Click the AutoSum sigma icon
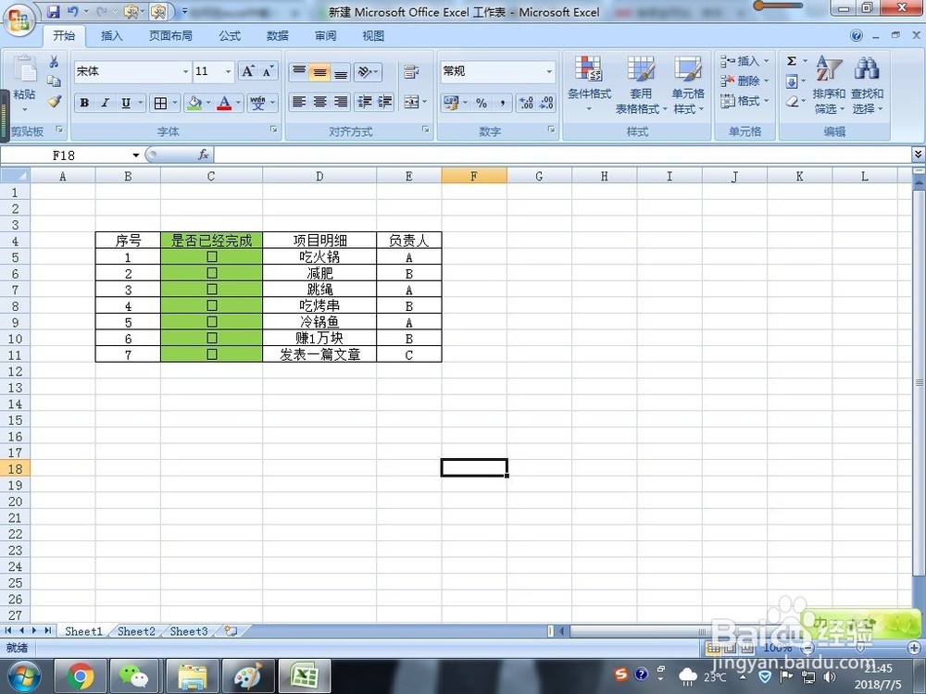Image resolution: width=926 pixels, height=694 pixels. 792,61
